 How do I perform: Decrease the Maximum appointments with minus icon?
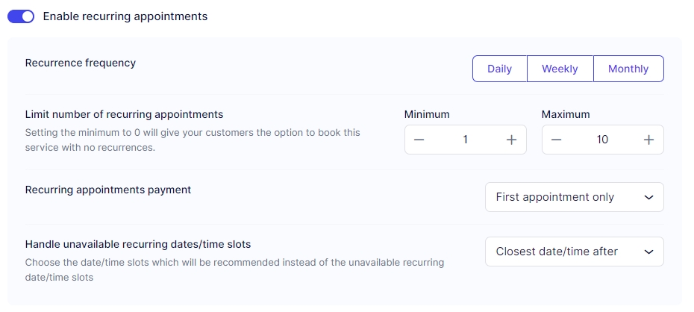click(557, 140)
